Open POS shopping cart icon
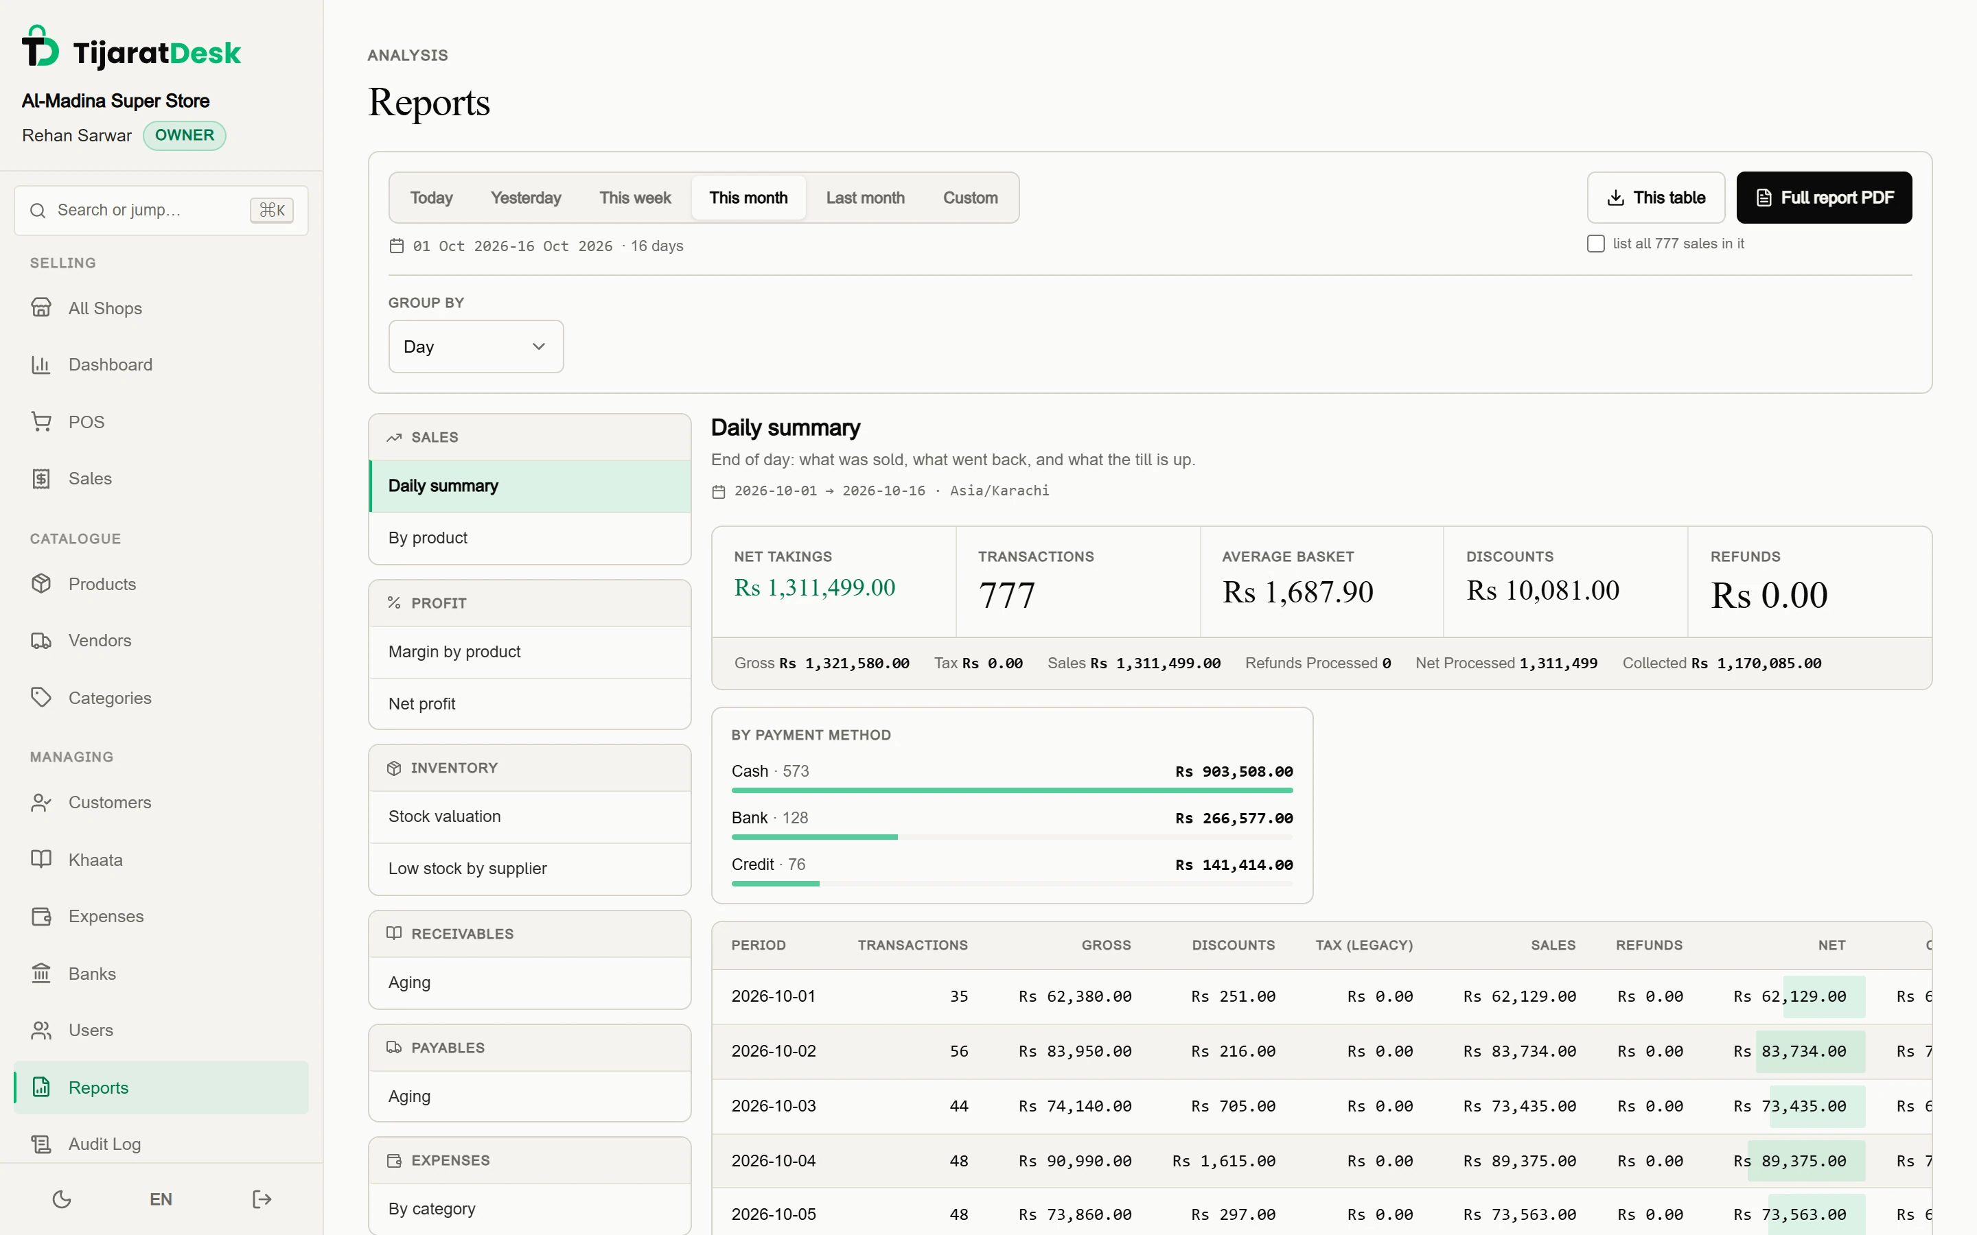This screenshot has width=1977, height=1235. [x=41, y=421]
